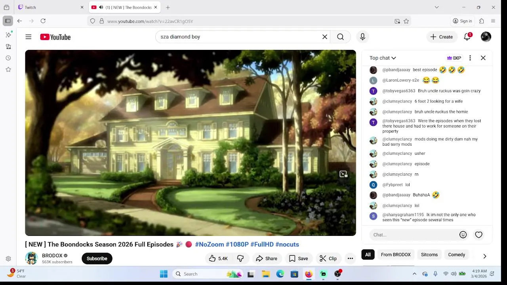Viewport: 507px width, 285px height.
Task: Subscribe to BRODOX channel
Action: click(x=97, y=258)
